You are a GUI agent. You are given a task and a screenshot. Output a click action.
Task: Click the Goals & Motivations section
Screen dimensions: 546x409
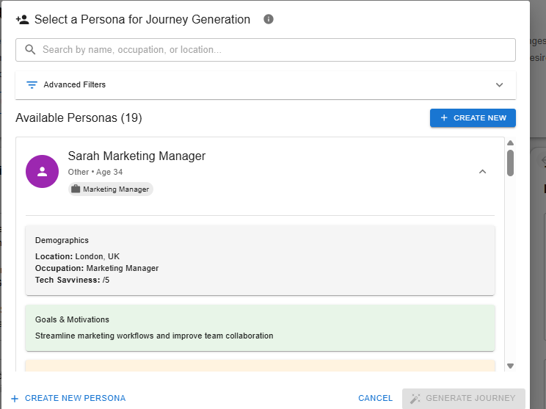pos(260,327)
